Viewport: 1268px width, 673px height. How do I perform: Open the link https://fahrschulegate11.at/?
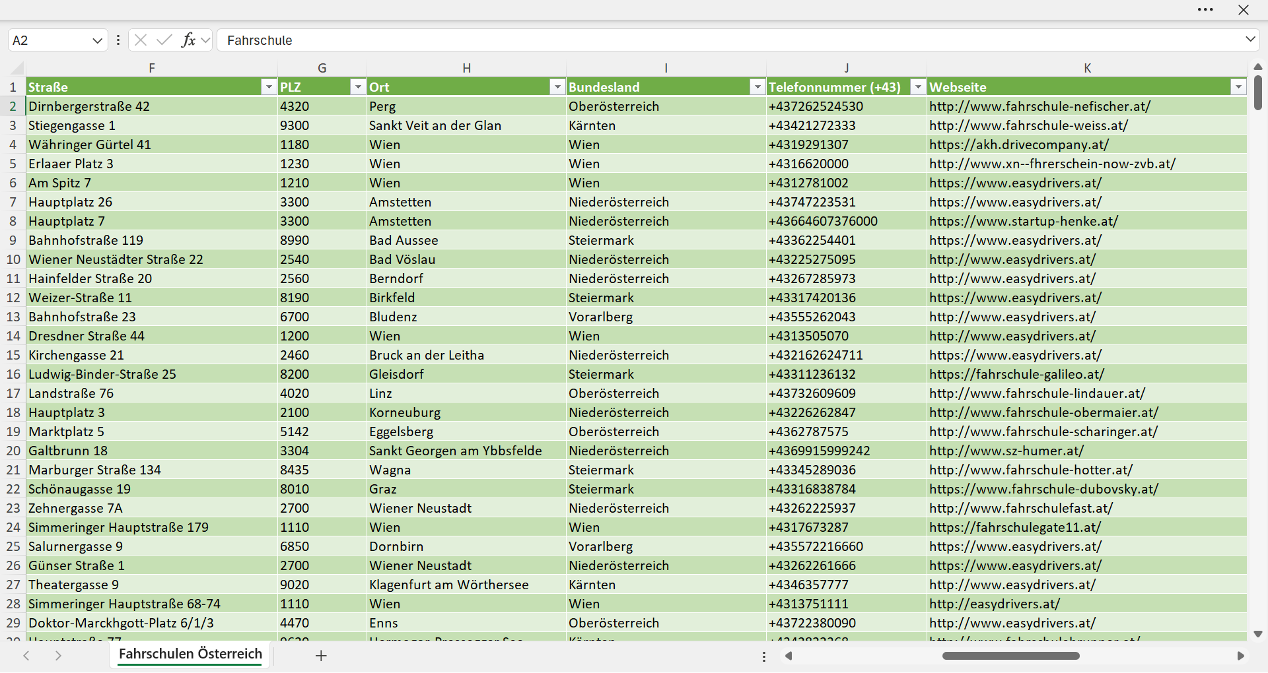(x=1015, y=527)
